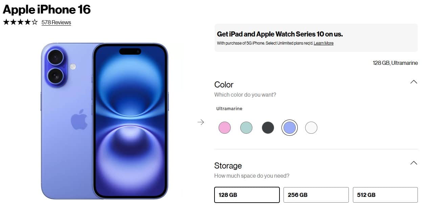Click the Color section heading

(224, 84)
